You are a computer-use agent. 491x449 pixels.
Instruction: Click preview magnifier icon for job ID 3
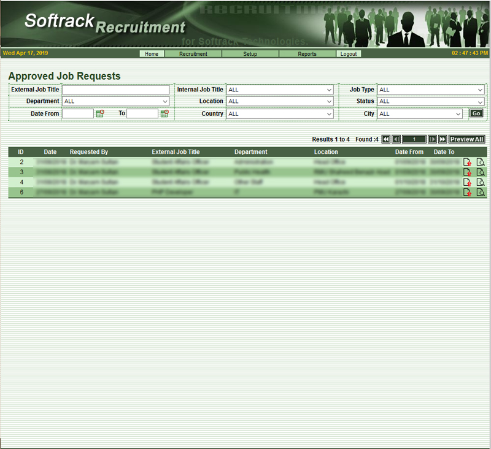(x=481, y=172)
